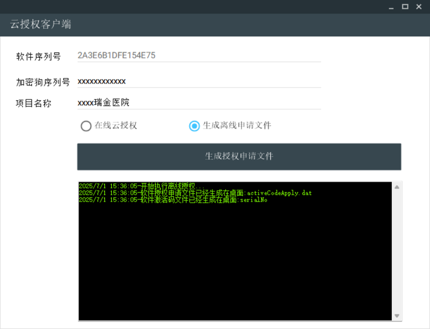Click into the 加密狗序列号 field

[x=199, y=81]
